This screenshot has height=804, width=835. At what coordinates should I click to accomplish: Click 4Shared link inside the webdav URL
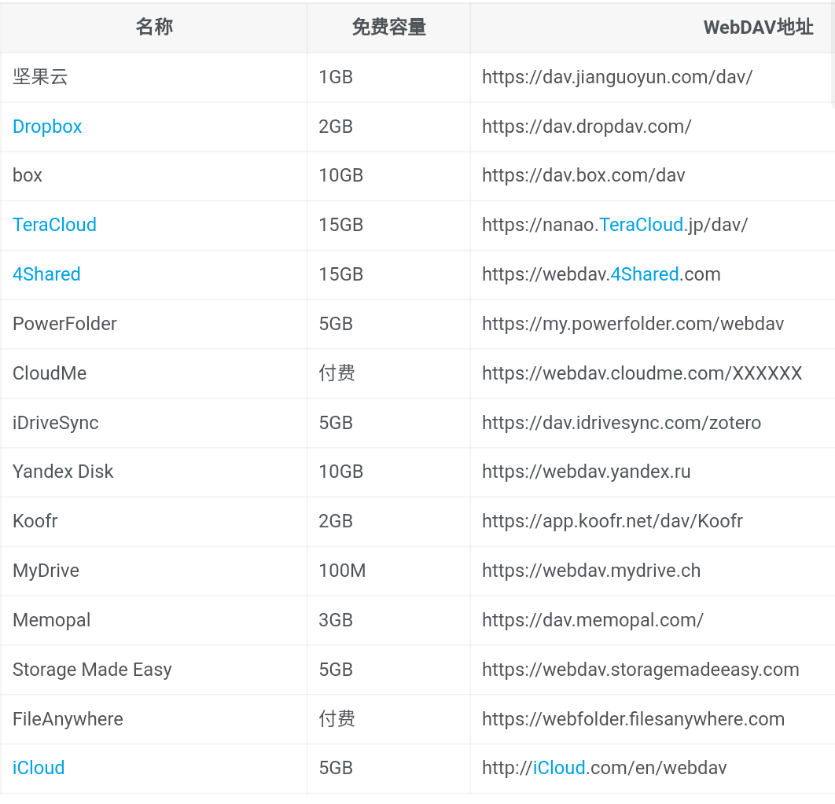point(644,274)
